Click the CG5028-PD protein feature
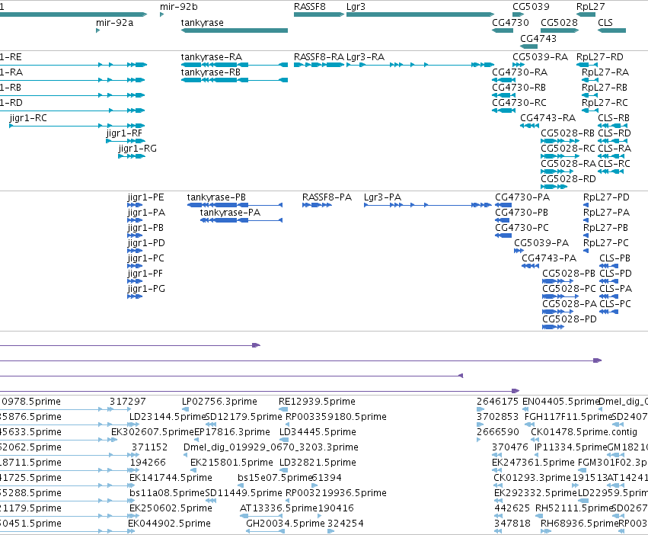Screen dimensions: 648x535 tap(554, 327)
